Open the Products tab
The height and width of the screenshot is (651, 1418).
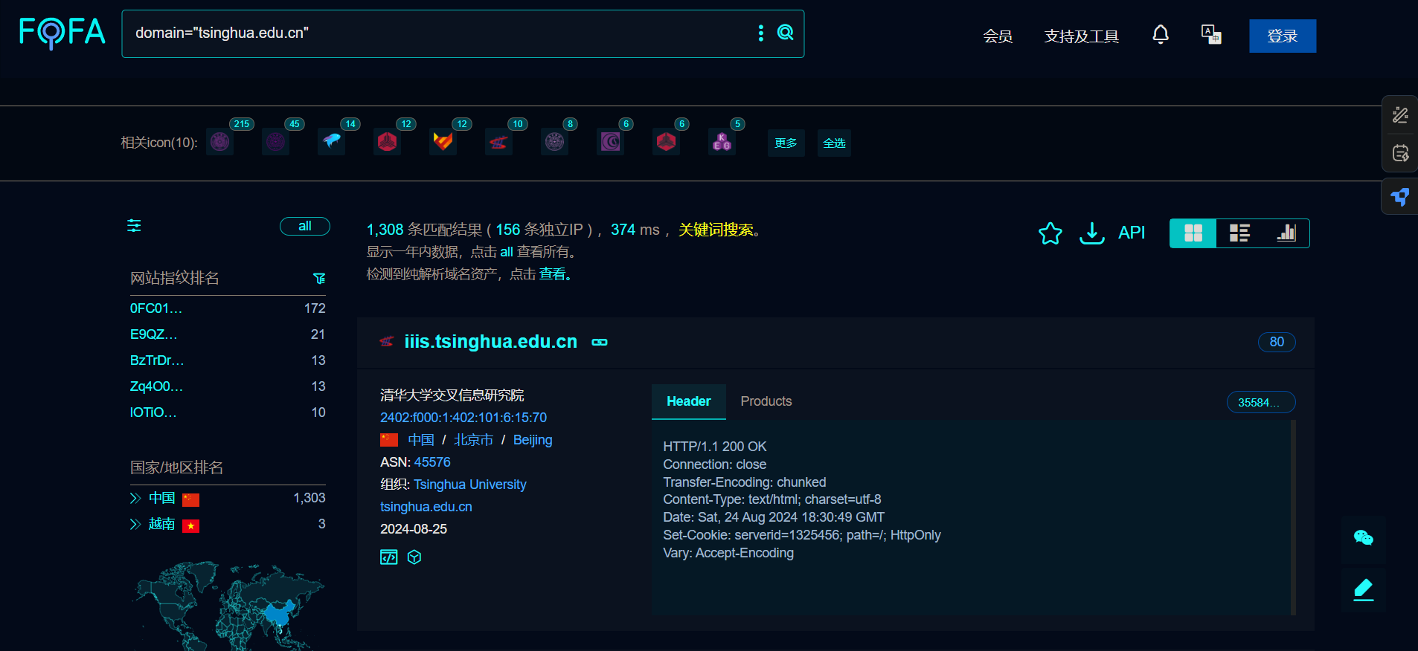pyautogui.click(x=766, y=401)
